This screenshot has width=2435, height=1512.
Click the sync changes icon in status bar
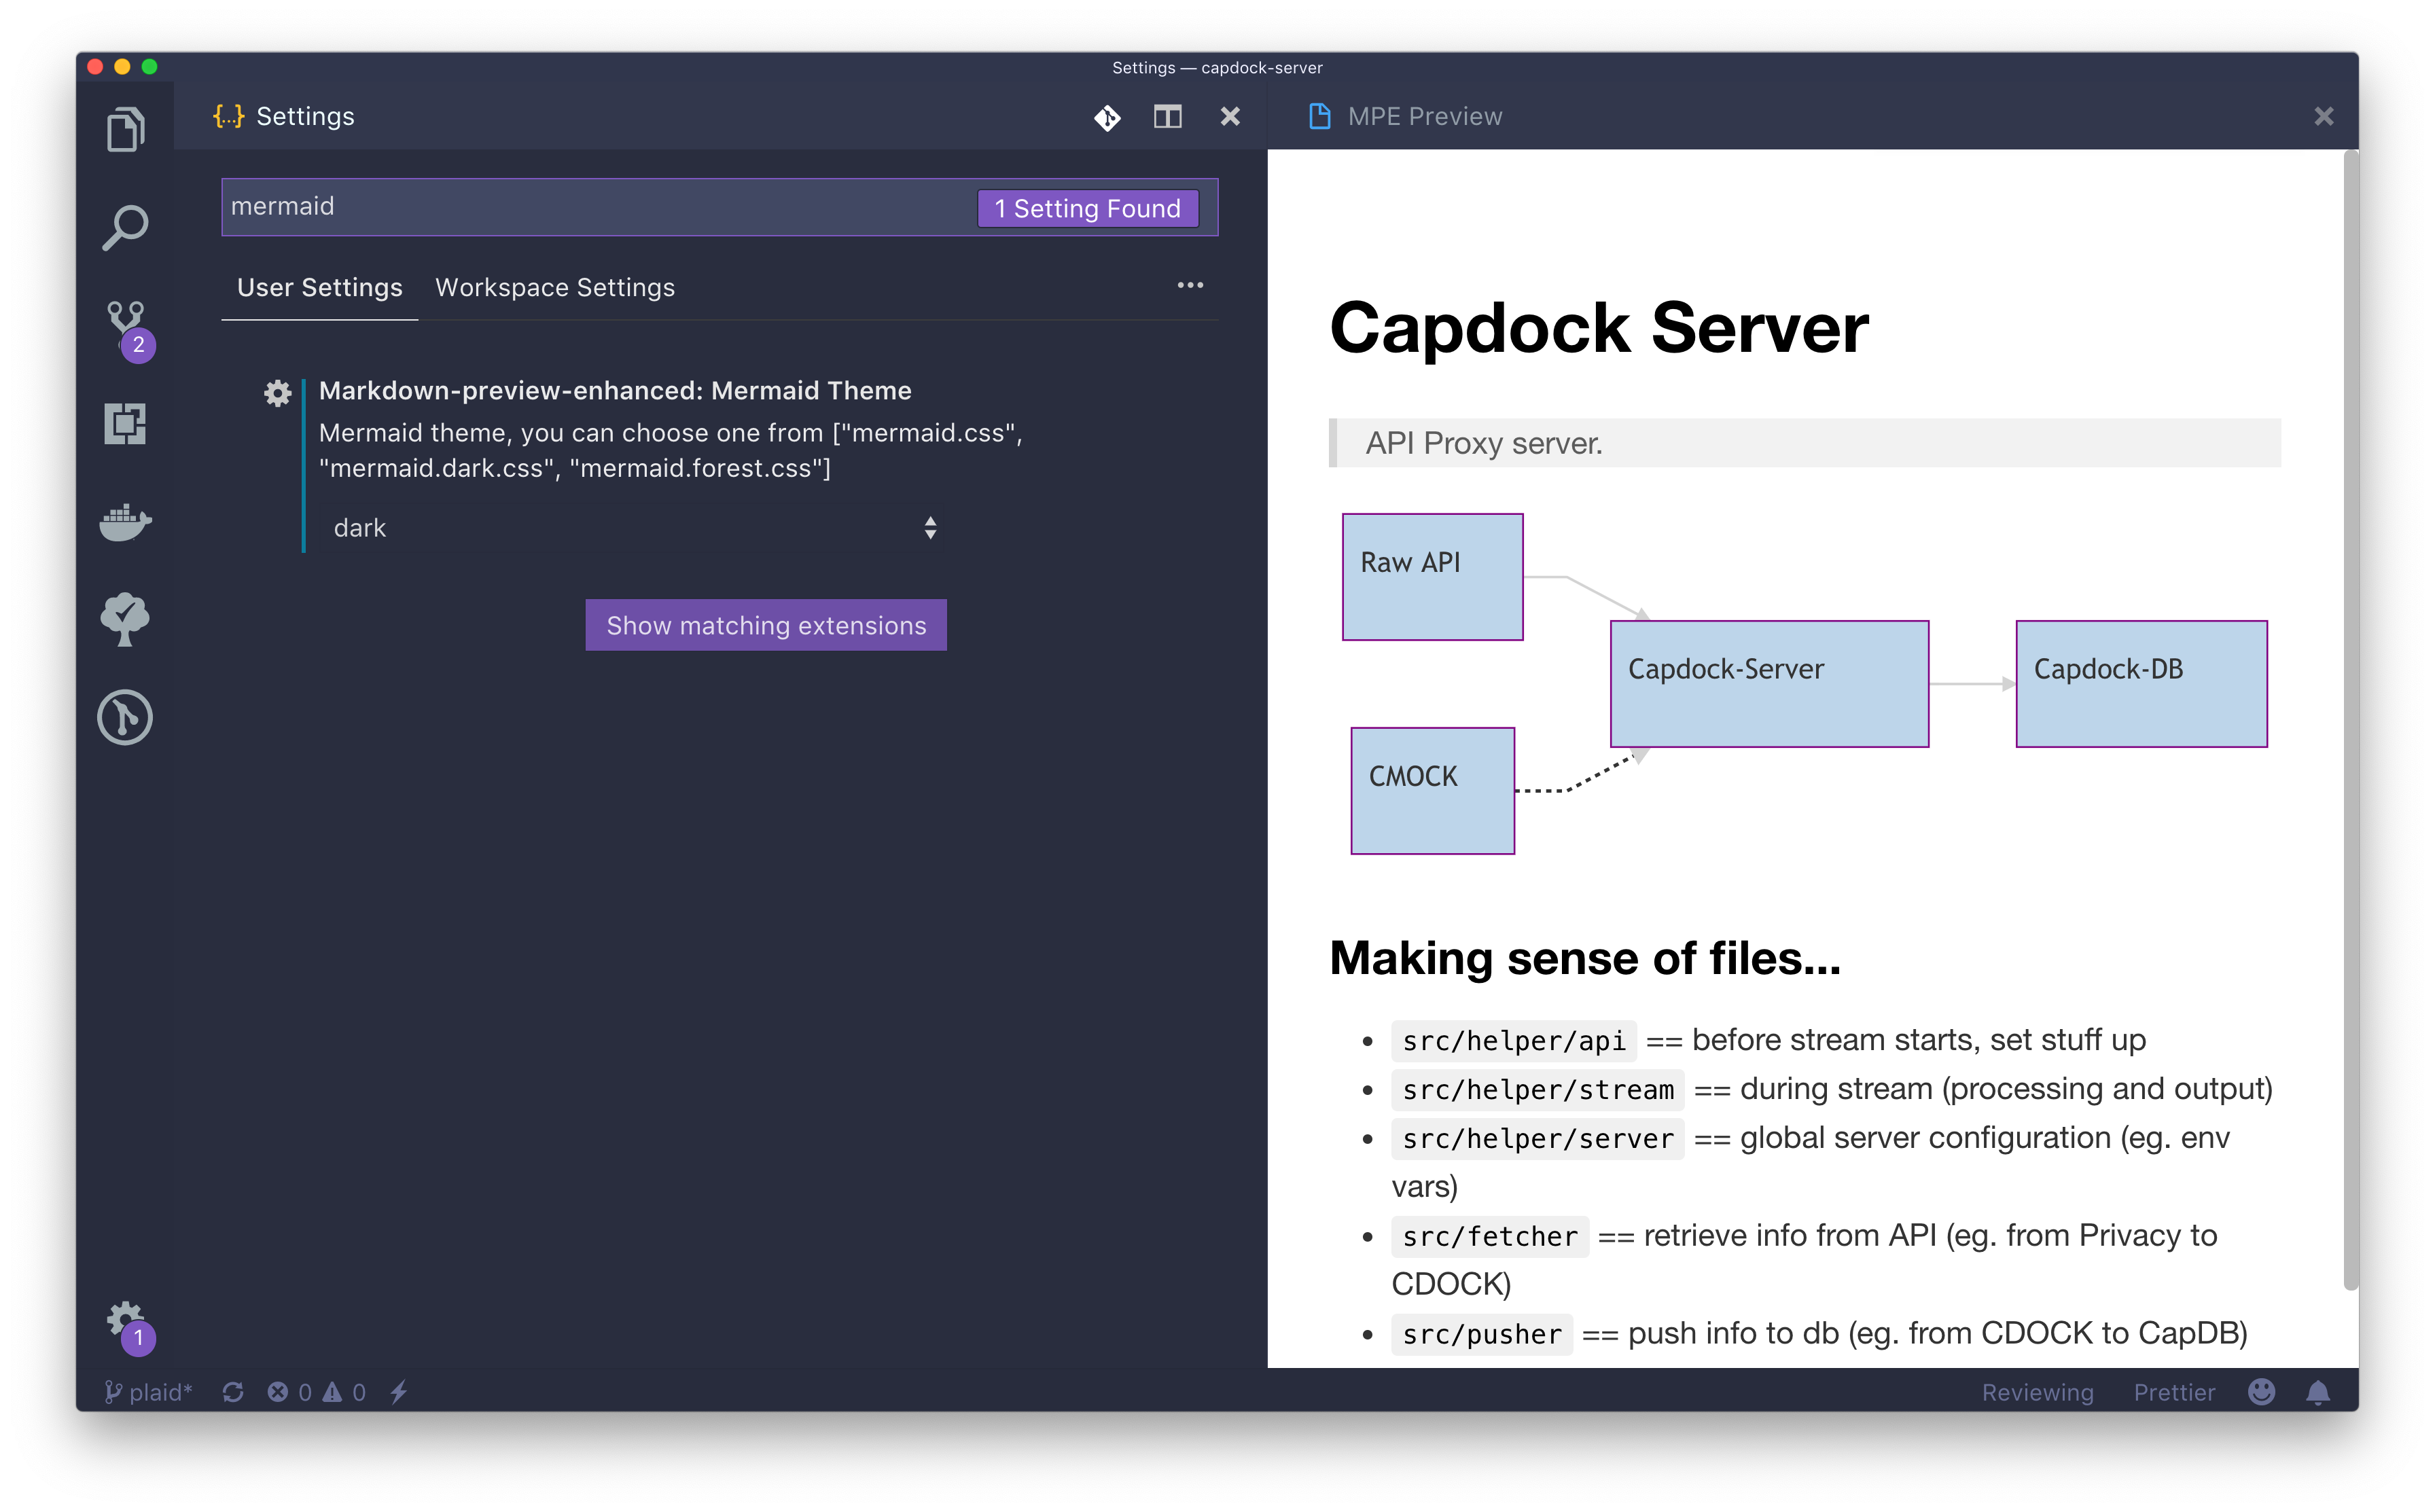233,1392
